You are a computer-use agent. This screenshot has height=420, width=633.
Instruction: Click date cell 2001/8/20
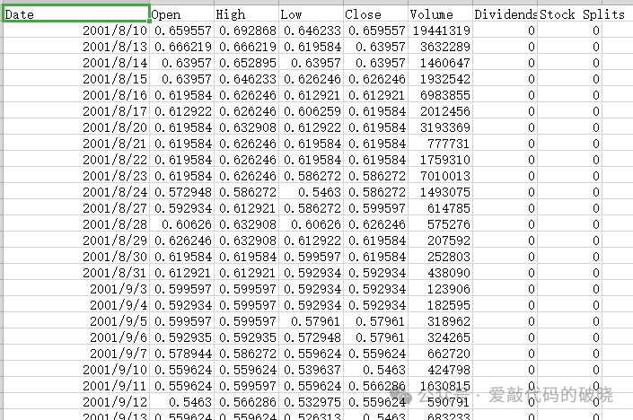click(76, 127)
